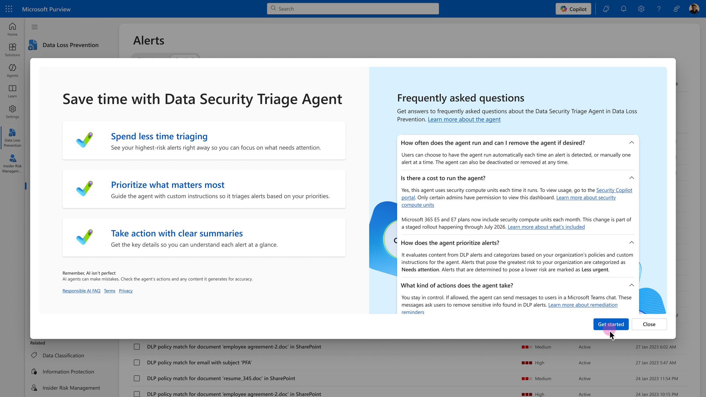Open Data Classification in Related list
The width and height of the screenshot is (706, 397).
click(x=63, y=355)
